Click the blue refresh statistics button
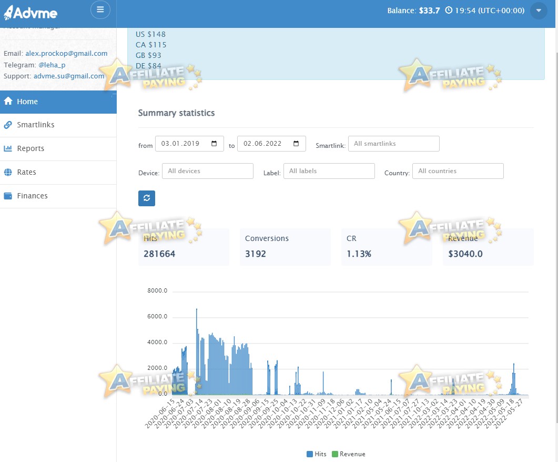Screen dimensions: 558x462 click(147, 198)
